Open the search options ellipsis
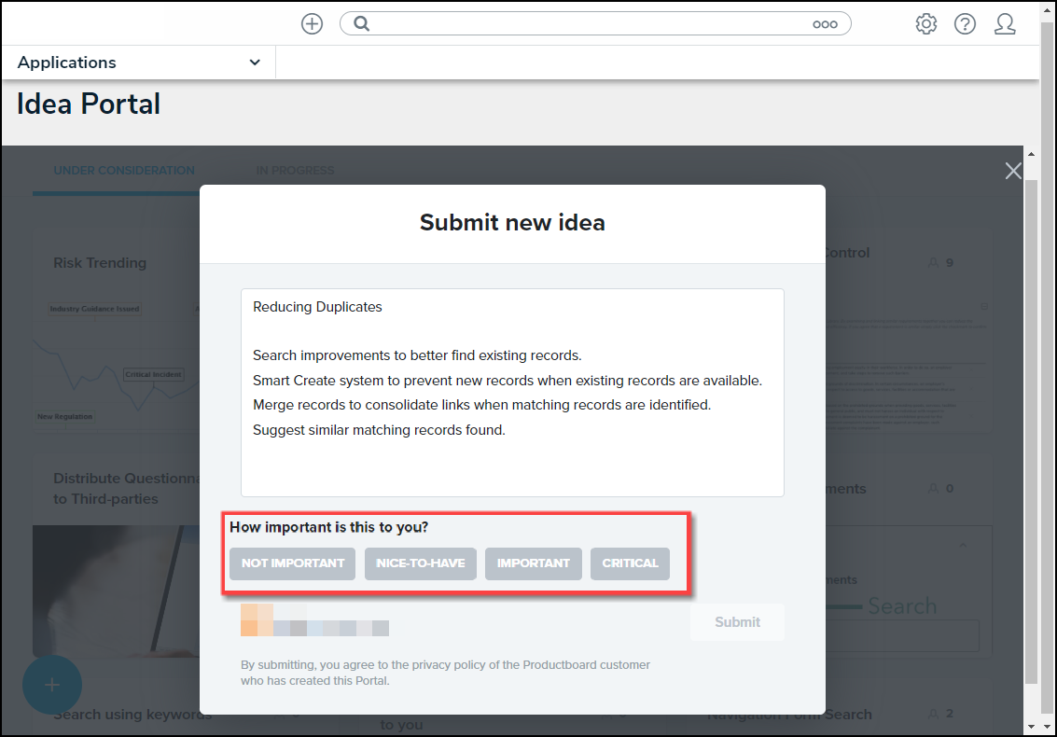The image size is (1057, 737). [825, 24]
